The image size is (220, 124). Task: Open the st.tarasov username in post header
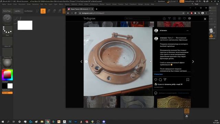point(164,31)
